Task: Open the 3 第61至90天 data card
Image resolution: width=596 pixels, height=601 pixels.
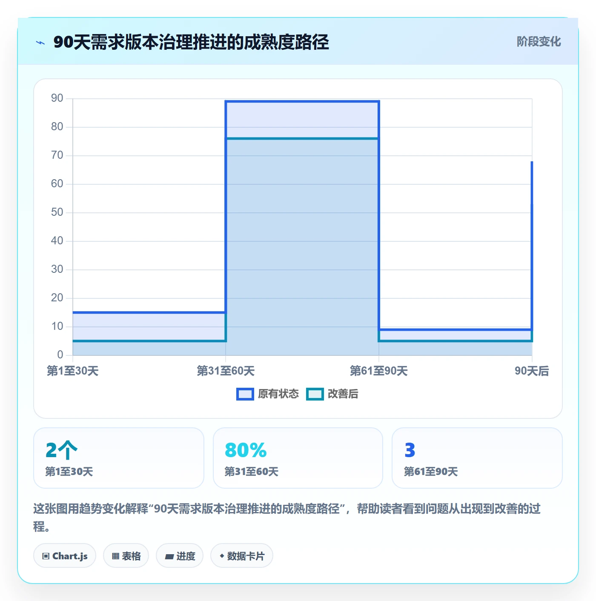Action: pyautogui.click(x=477, y=458)
